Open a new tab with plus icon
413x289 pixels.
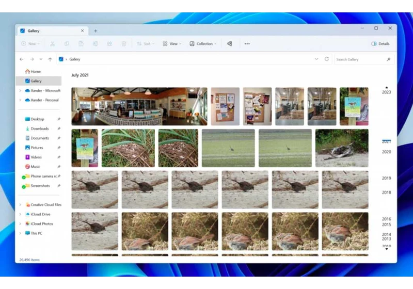[x=96, y=31]
